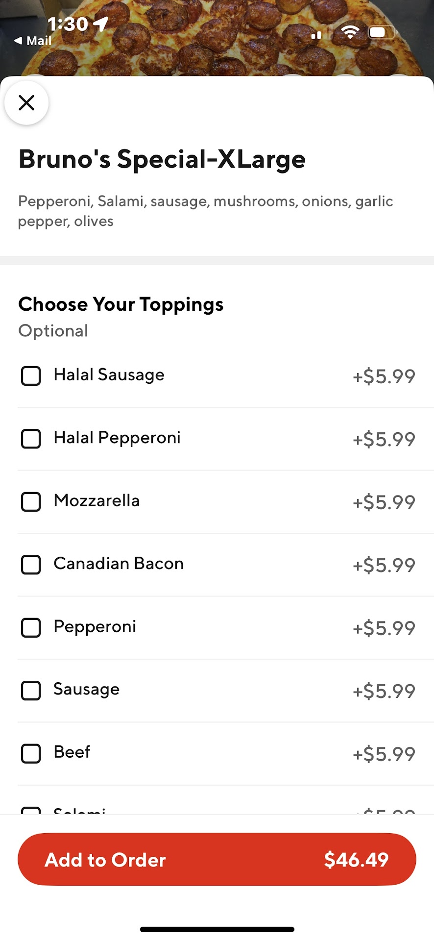
Task: Enable the Mozzarella topping checkbox
Action: (x=31, y=501)
